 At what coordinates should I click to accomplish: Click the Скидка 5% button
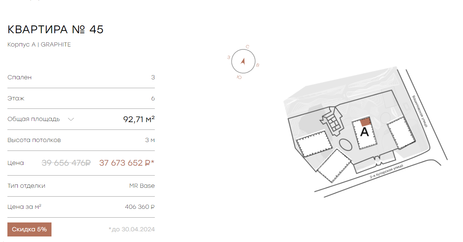click(29, 229)
